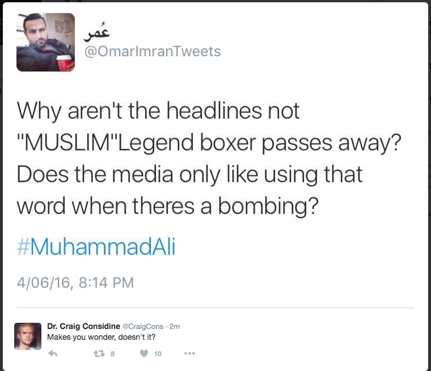Image resolution: width=431 pixels, height=371 pixels.
Task: Click the 4/06/16, 8:14 PM timestamp
Action: tap(75, 283)
